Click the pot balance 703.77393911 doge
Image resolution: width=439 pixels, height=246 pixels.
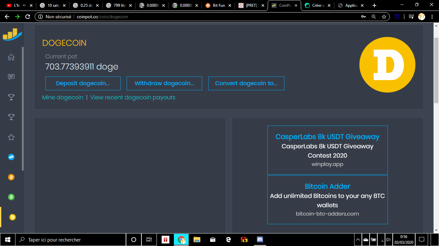tap(82, 67)
